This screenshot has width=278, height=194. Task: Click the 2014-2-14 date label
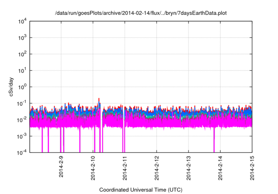[220, 168]
